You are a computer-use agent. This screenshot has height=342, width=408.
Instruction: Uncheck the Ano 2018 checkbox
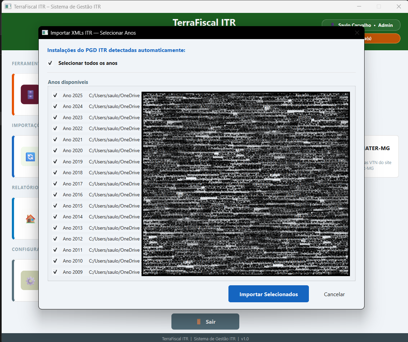coord(55,173)
